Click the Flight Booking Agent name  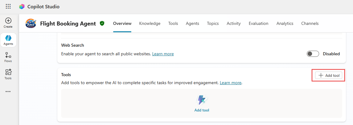68,23
